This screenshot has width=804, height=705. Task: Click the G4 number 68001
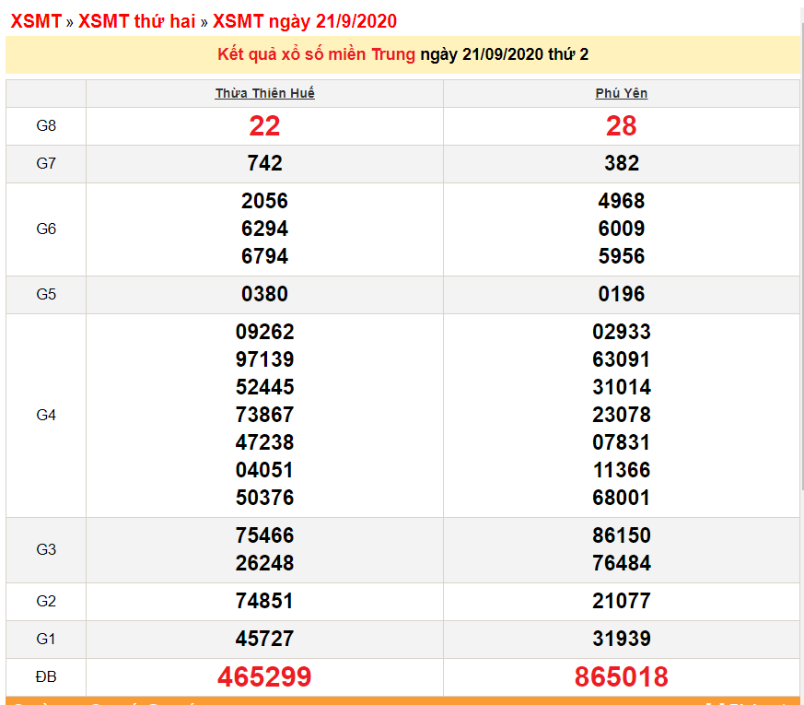(622, 497)
